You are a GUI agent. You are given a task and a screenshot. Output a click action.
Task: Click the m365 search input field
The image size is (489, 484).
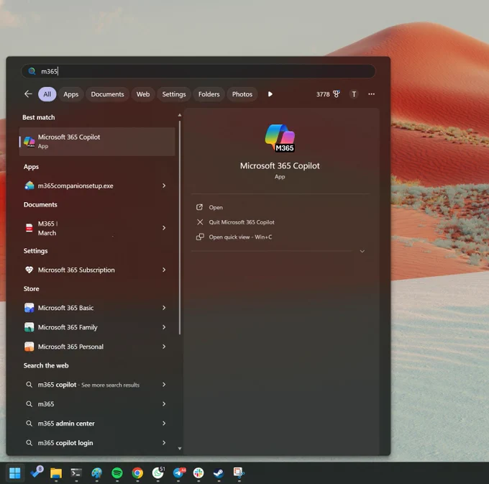pyautogui.click(x=198, y=71)
